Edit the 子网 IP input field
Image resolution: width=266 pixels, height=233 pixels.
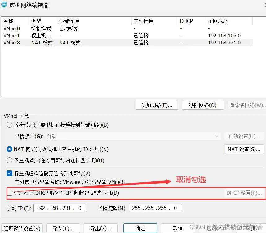click(x=60, y=208)
